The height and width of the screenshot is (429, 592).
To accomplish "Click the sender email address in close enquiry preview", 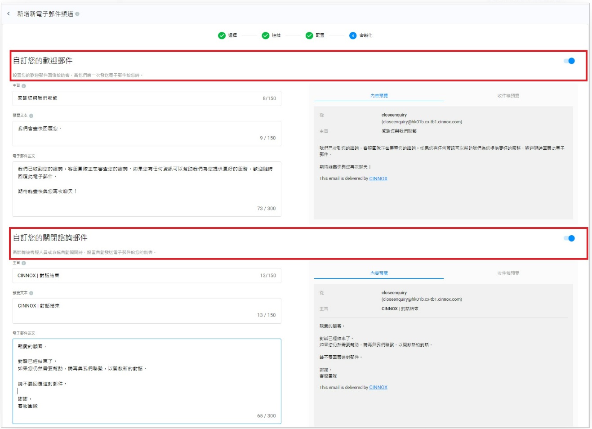I will point(422,299).
